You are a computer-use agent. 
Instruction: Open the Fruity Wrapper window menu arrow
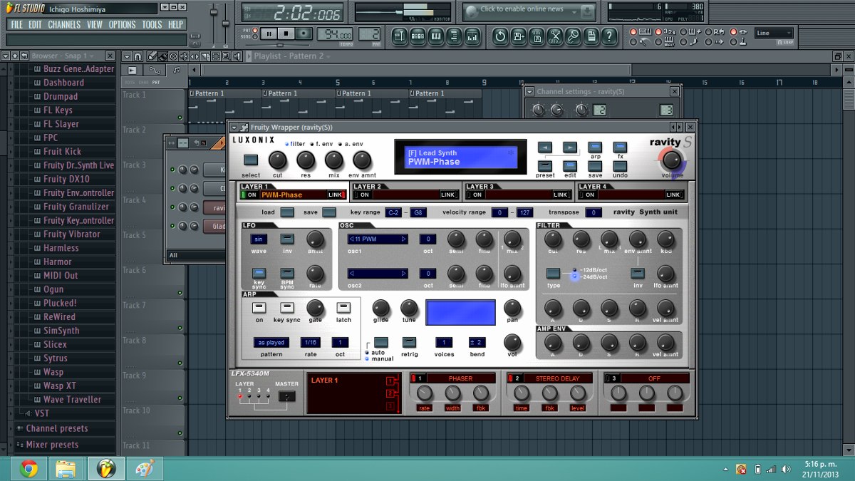(x=234, y=127)
